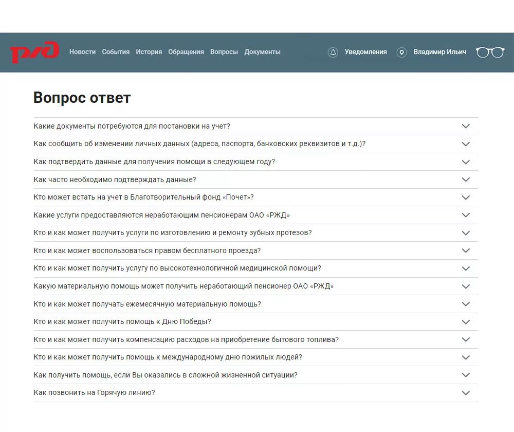The width and height of the screenshot is (514, 432).
Task: Click question about приобретение бытового топлива
Action: (x=186, y=339)
